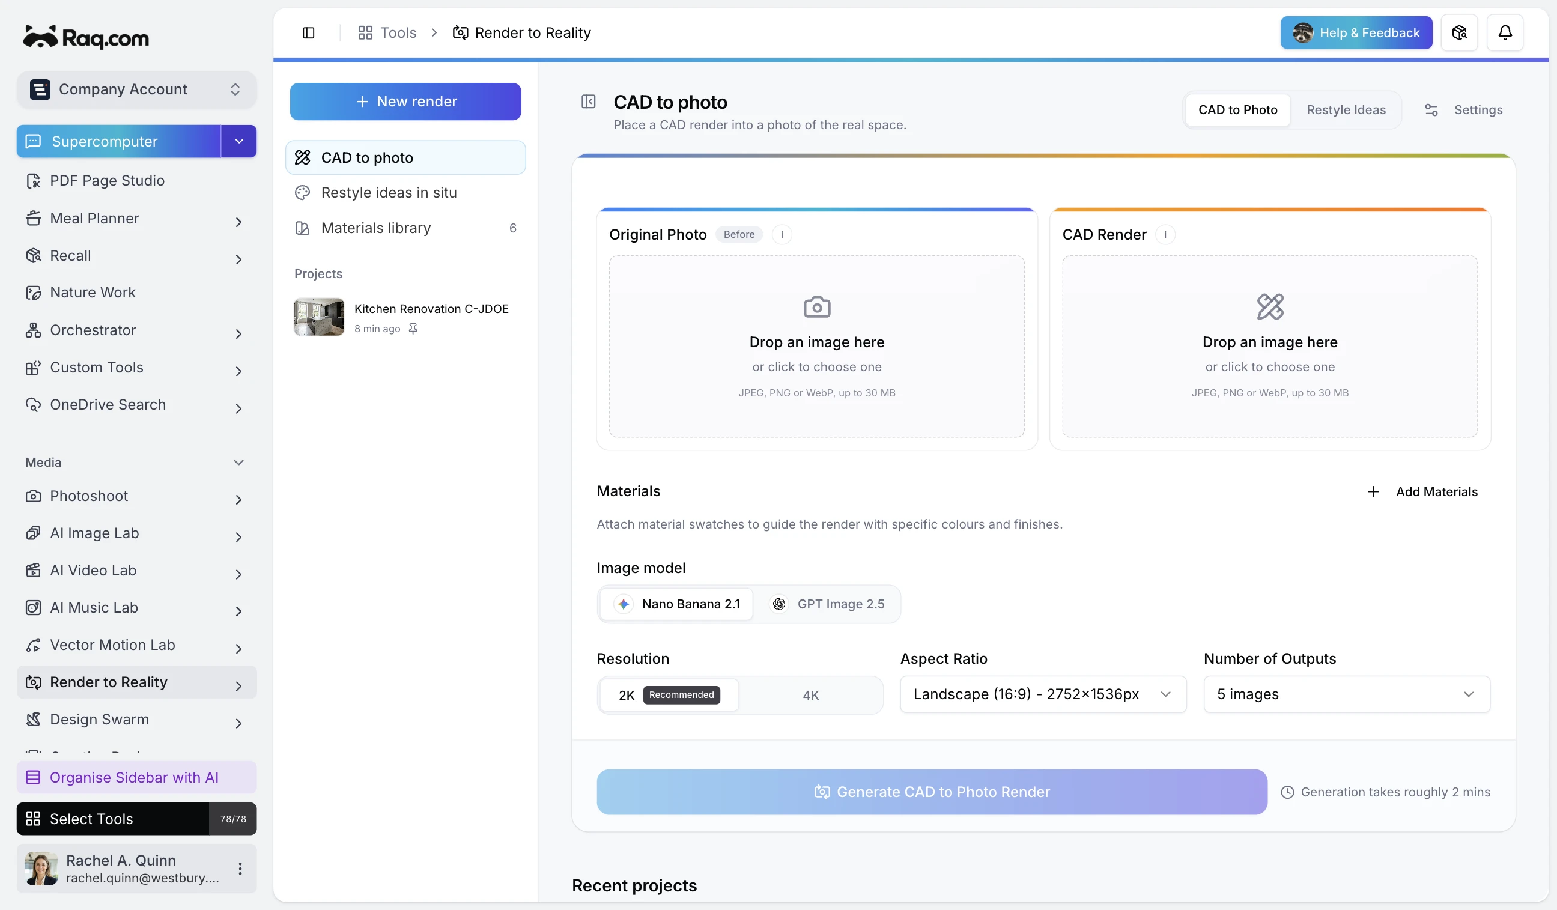Click the Original Photo info icon
This screenshot has height=910, width=1557.
tap(782, 235)
